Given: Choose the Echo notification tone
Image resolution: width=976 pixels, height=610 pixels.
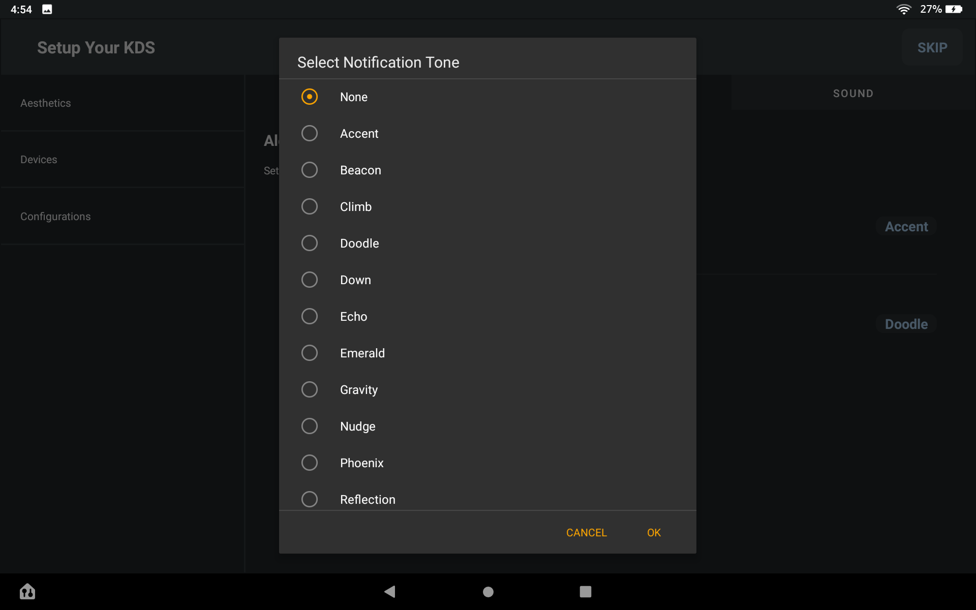Looking at the screenshot, I should (x=309, y=316).
